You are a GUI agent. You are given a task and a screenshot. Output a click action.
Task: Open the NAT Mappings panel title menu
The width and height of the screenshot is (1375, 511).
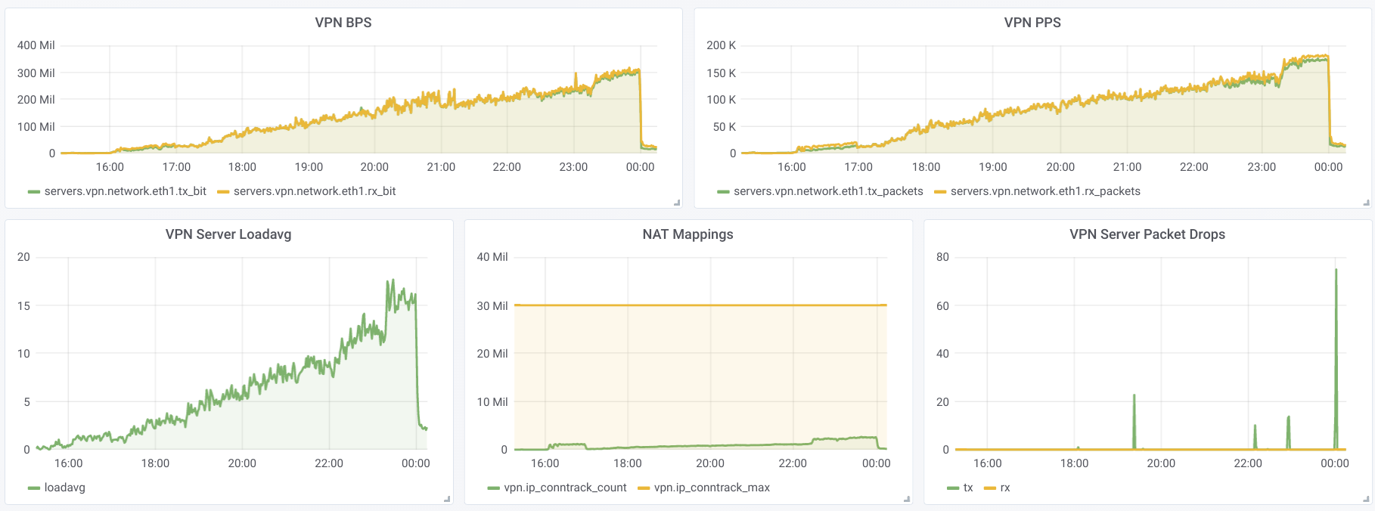(x=687, y=234)
